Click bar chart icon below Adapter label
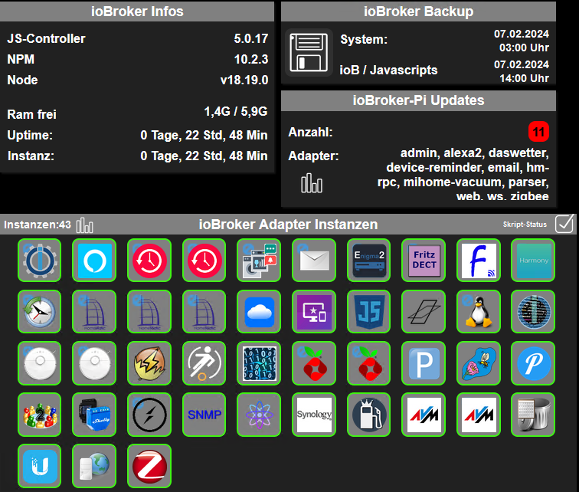 312,183
